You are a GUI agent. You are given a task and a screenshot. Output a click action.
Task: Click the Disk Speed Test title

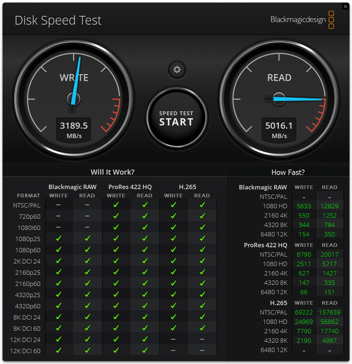coord(58,21)
